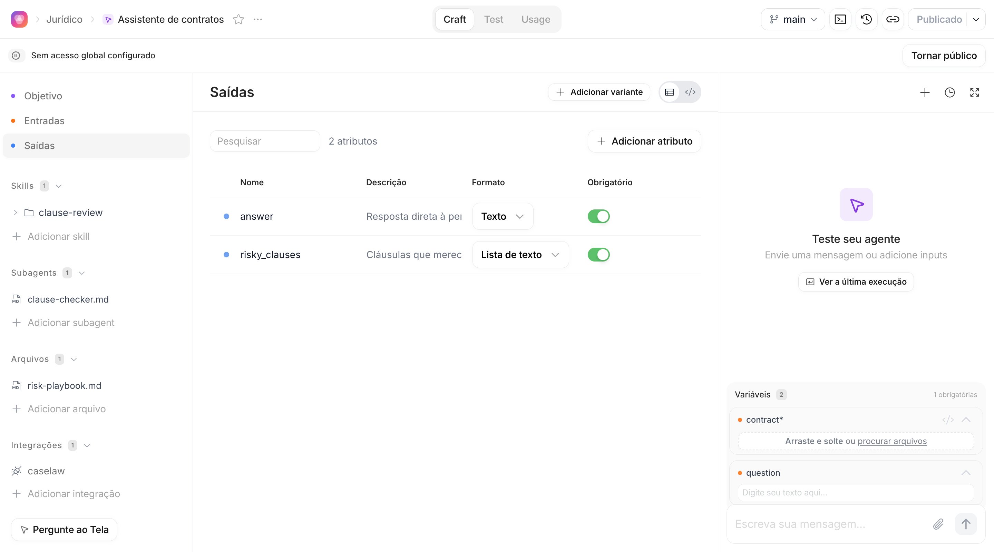The image size is (994, 552).
Task: Click Adicionar variante button
Action: 599,92
